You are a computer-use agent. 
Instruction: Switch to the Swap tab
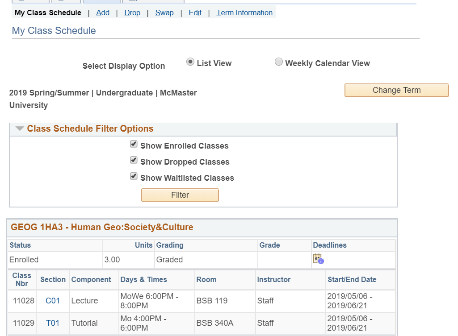[x=164, y=12]
